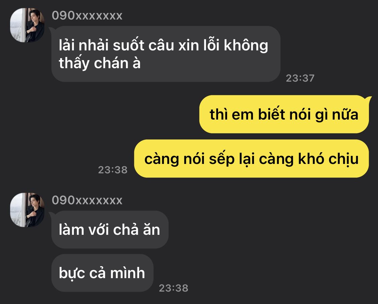Select the message starting 'lải nhải suốt câu'
The image size is (378, 304).
point(166,54)
